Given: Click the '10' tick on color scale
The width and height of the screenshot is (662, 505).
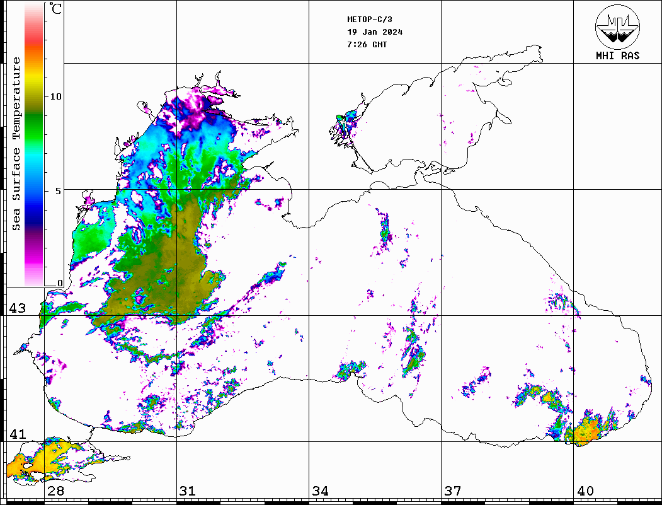Looking at the screenshot, I should click(x=55, y=96).
